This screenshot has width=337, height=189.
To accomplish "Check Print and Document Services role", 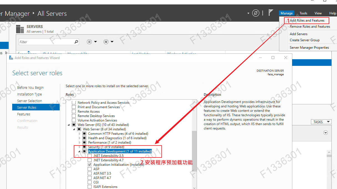I will coord(74,107).
